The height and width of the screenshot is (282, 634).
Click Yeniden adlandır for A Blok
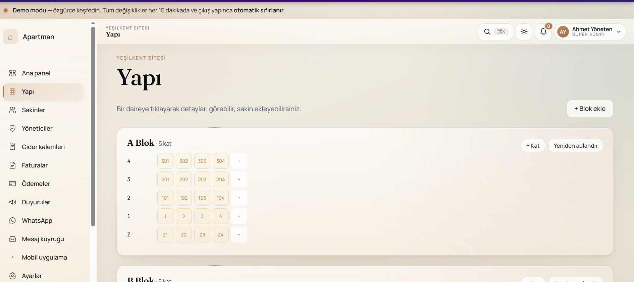tap(576, 145)
